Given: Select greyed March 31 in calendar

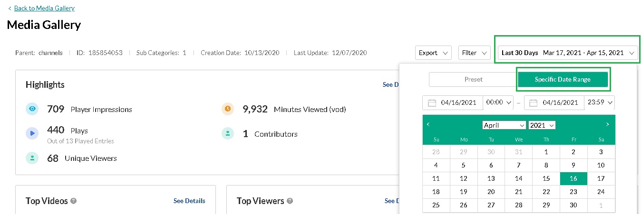Looking at the screenshot, I should (519, 152).
